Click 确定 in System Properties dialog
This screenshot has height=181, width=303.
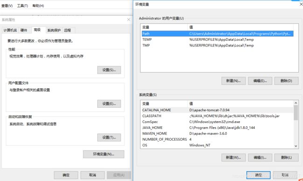66,175
